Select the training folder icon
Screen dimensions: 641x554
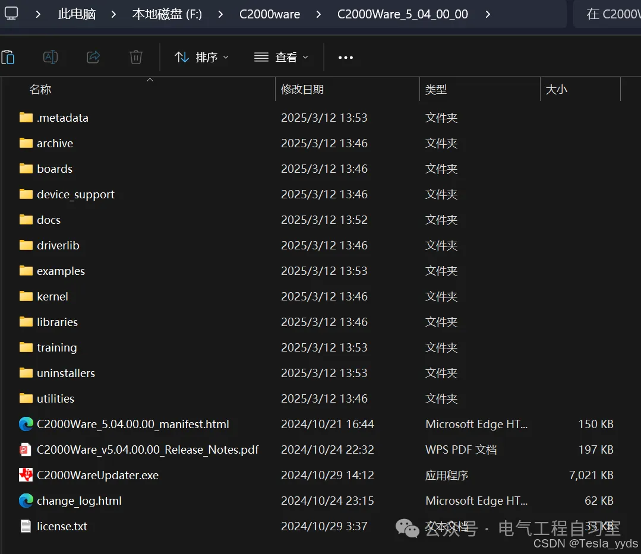[26, 347]
